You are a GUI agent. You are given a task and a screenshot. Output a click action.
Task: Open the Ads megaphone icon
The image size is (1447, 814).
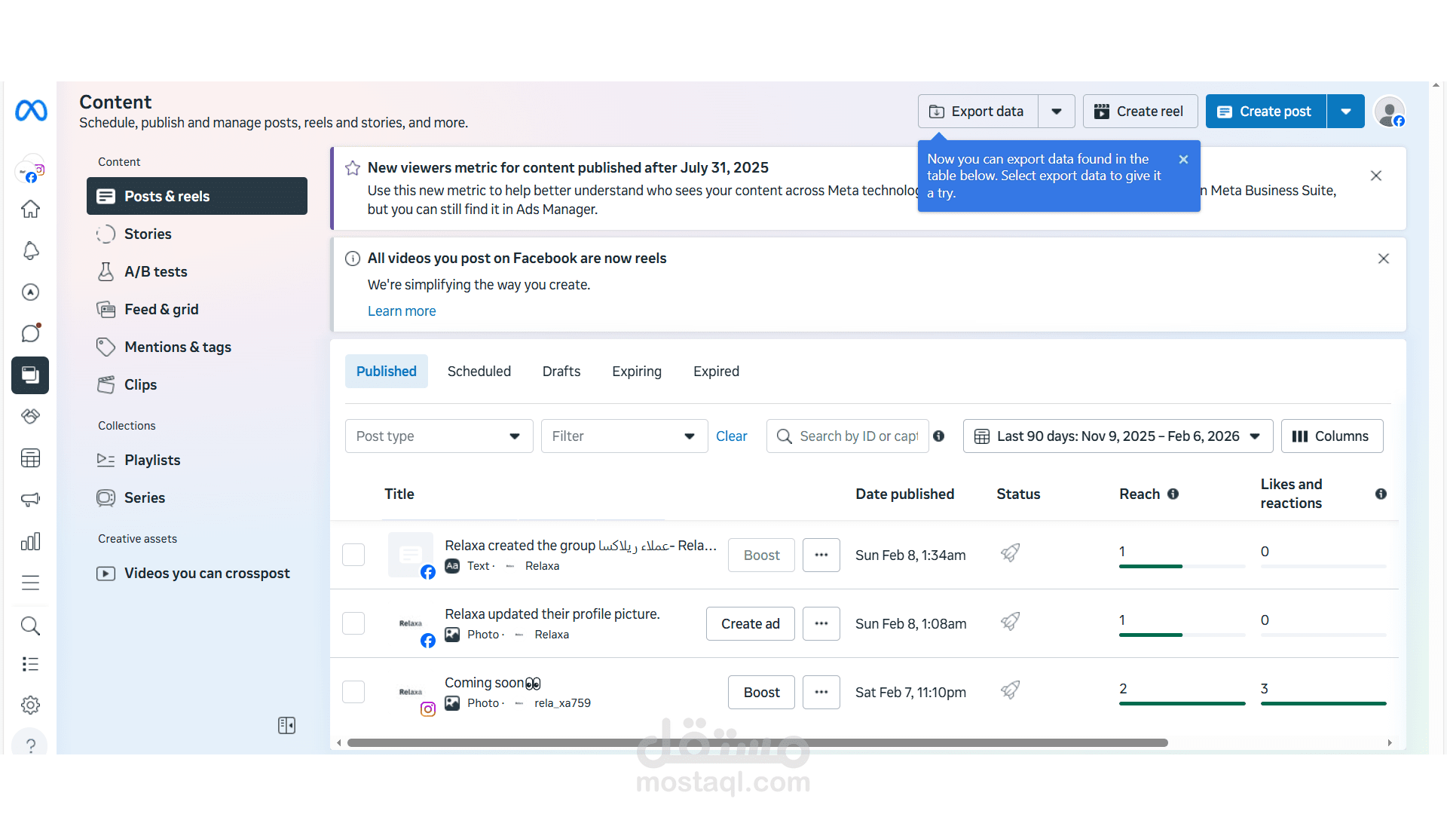(x=30, y=500)
